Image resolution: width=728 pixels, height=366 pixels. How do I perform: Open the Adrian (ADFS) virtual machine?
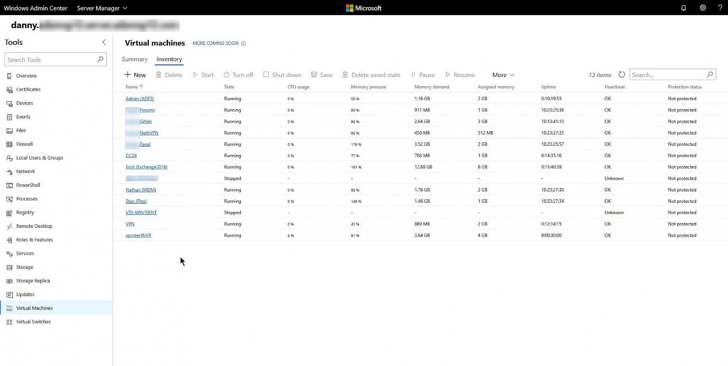[139, 99]
